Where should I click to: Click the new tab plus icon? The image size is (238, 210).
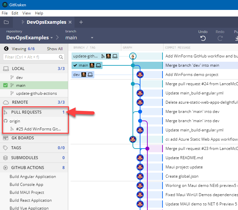coord(81,22)
